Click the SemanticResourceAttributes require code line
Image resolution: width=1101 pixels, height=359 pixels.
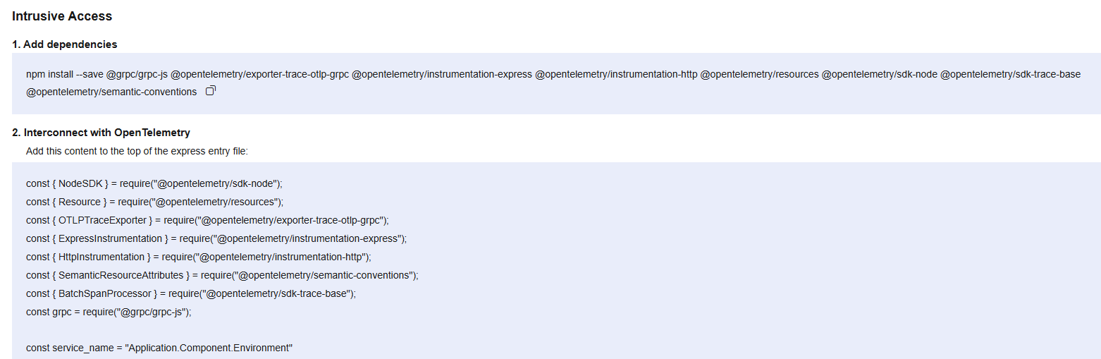point(222,275)
